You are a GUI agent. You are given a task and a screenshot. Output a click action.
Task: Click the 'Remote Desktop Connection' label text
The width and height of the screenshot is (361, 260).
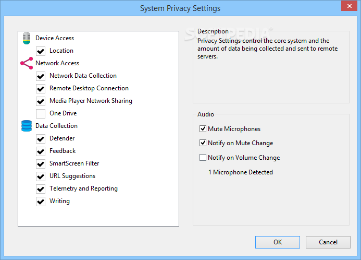(89, 88)
